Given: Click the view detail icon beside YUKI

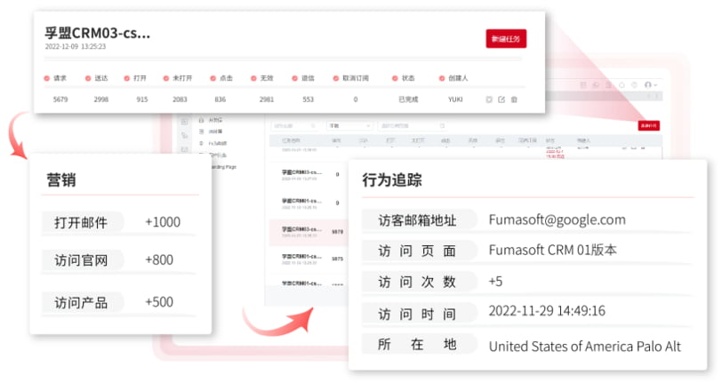Looking at the screenshot, I should pyautogui.click(x=489, y=100).
